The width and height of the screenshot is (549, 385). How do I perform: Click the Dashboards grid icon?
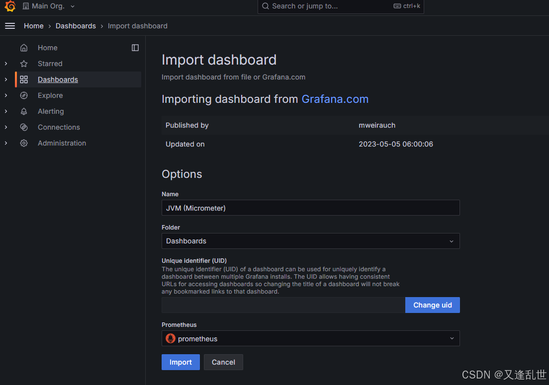pos(24,79)
